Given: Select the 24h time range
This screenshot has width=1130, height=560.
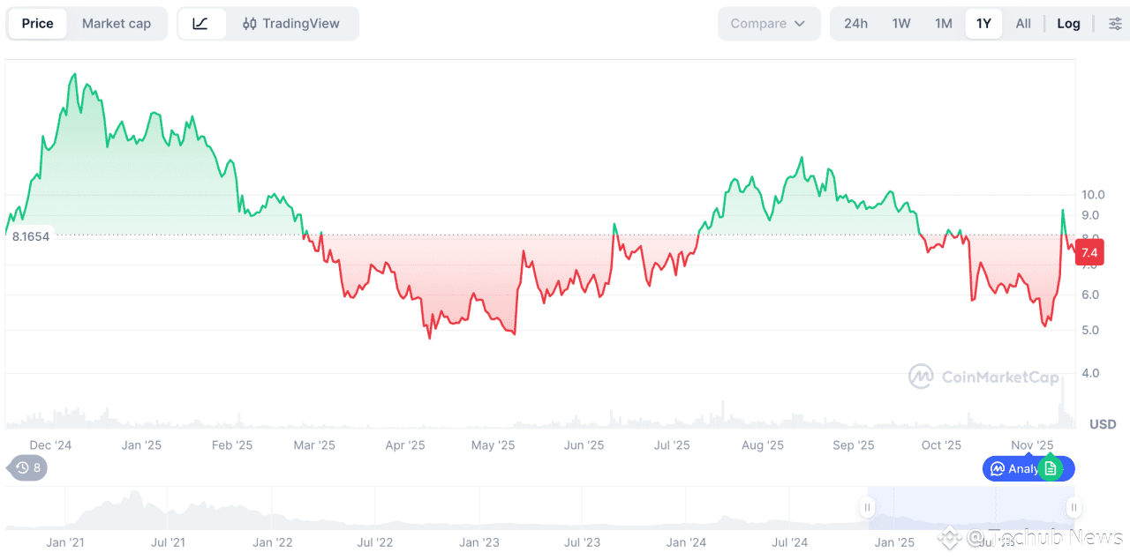Looking at the screenshot, I should coord(855,24).
